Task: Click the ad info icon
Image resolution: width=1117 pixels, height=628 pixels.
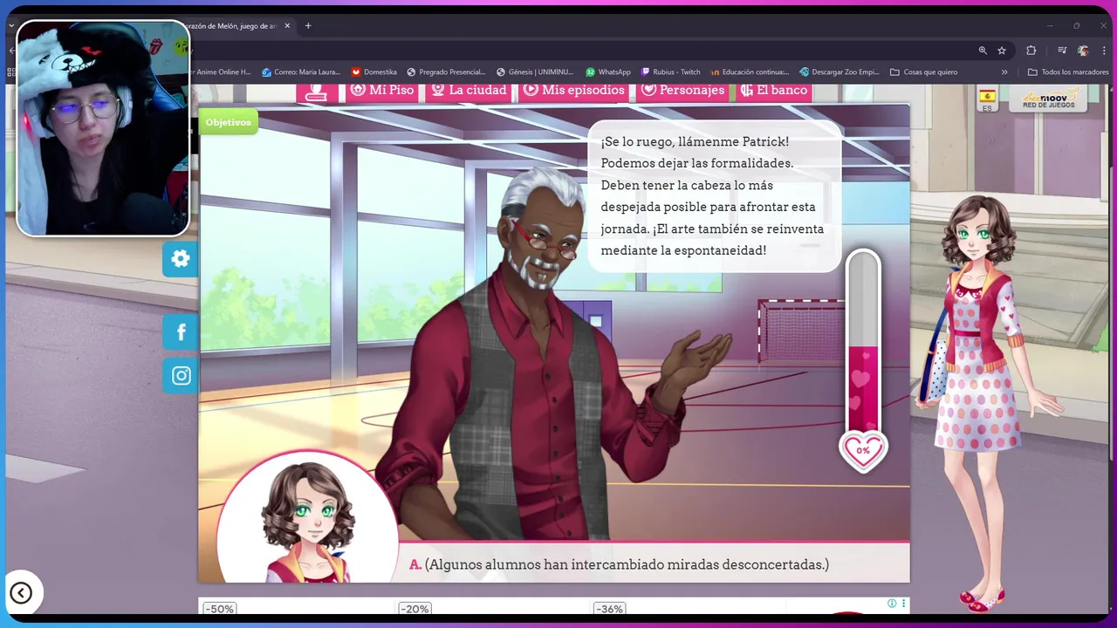Action: 892,604
